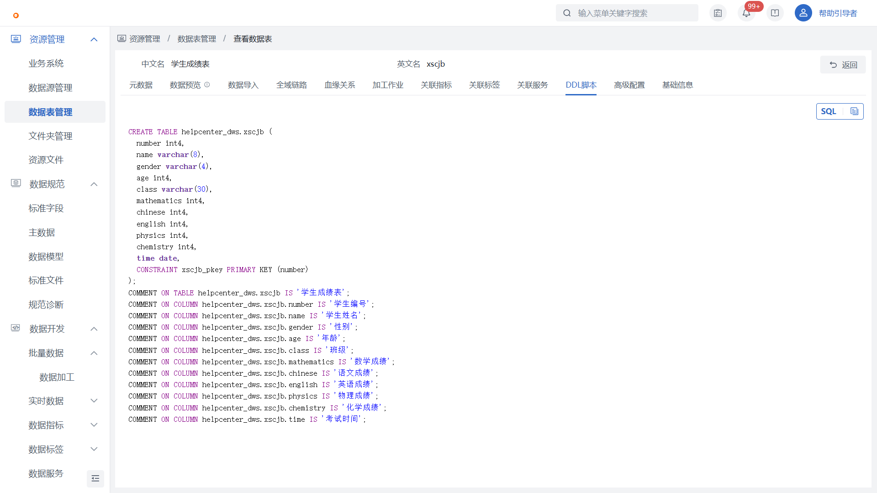The width and height of the screenshot is (877, 493).
Task: Switch to the 血缘关系 tab
Action: pyautogui.click(x=340, y=85)
